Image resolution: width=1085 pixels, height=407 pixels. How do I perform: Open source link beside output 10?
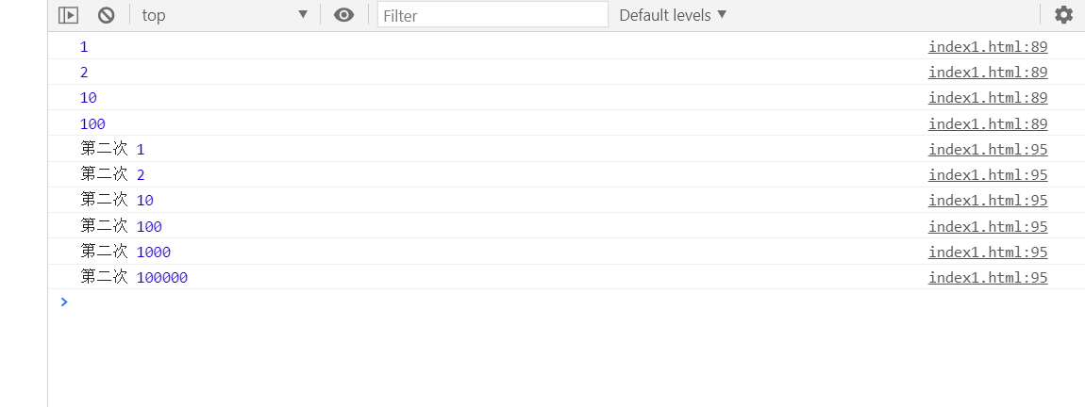tap(988, 98)
